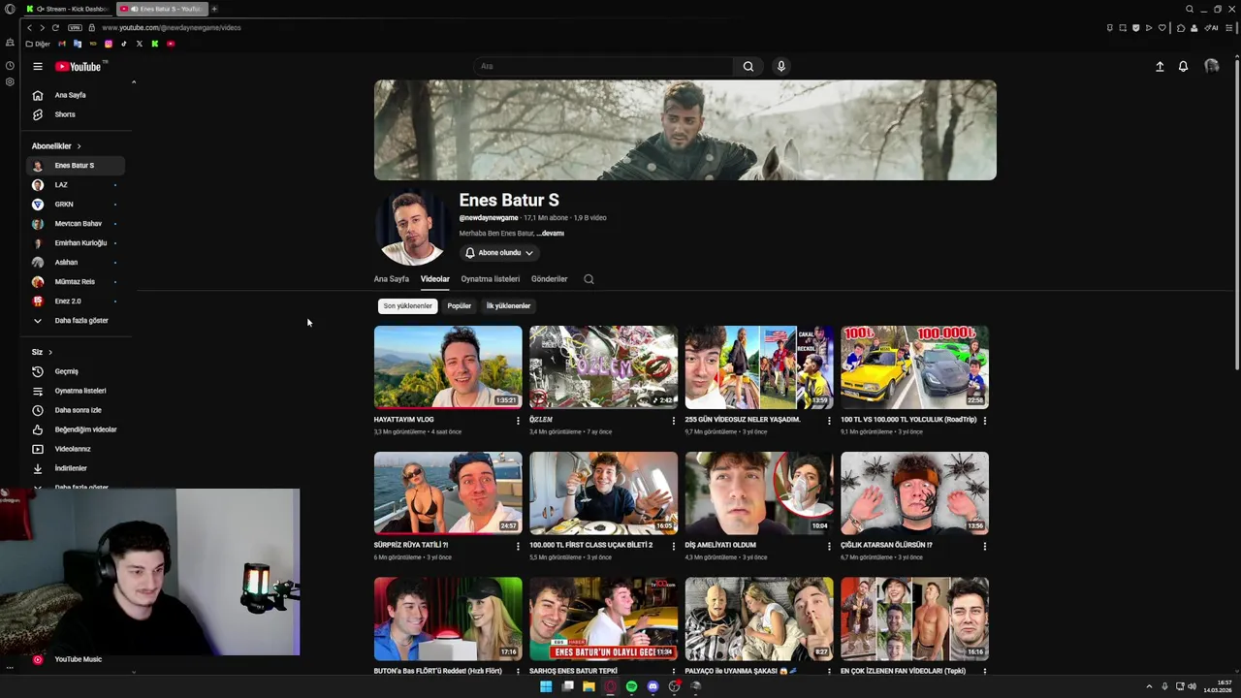Open Enes Batur S subscription in sidebar

click(x=77, y=166)
